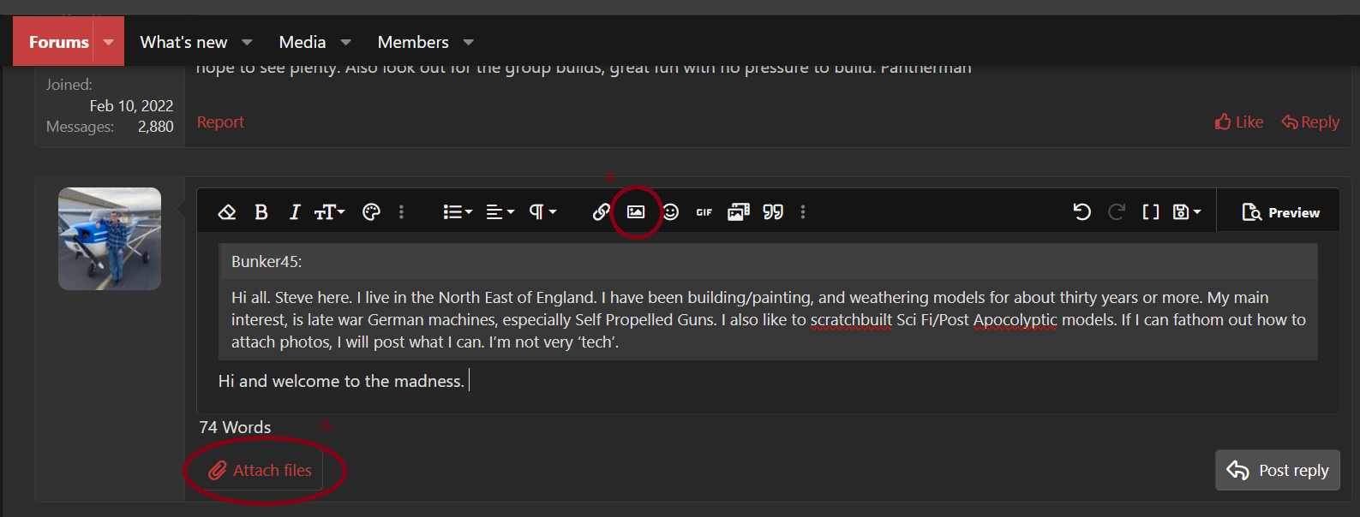
Task: Click the Insert image icon
Action: pos(636,212)
